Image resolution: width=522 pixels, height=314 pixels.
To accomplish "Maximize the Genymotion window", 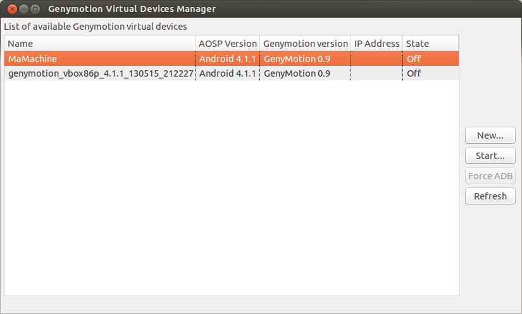I will [35, 9].
